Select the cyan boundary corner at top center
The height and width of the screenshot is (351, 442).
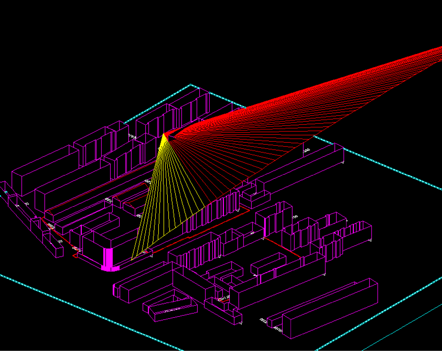pos(190,85)
